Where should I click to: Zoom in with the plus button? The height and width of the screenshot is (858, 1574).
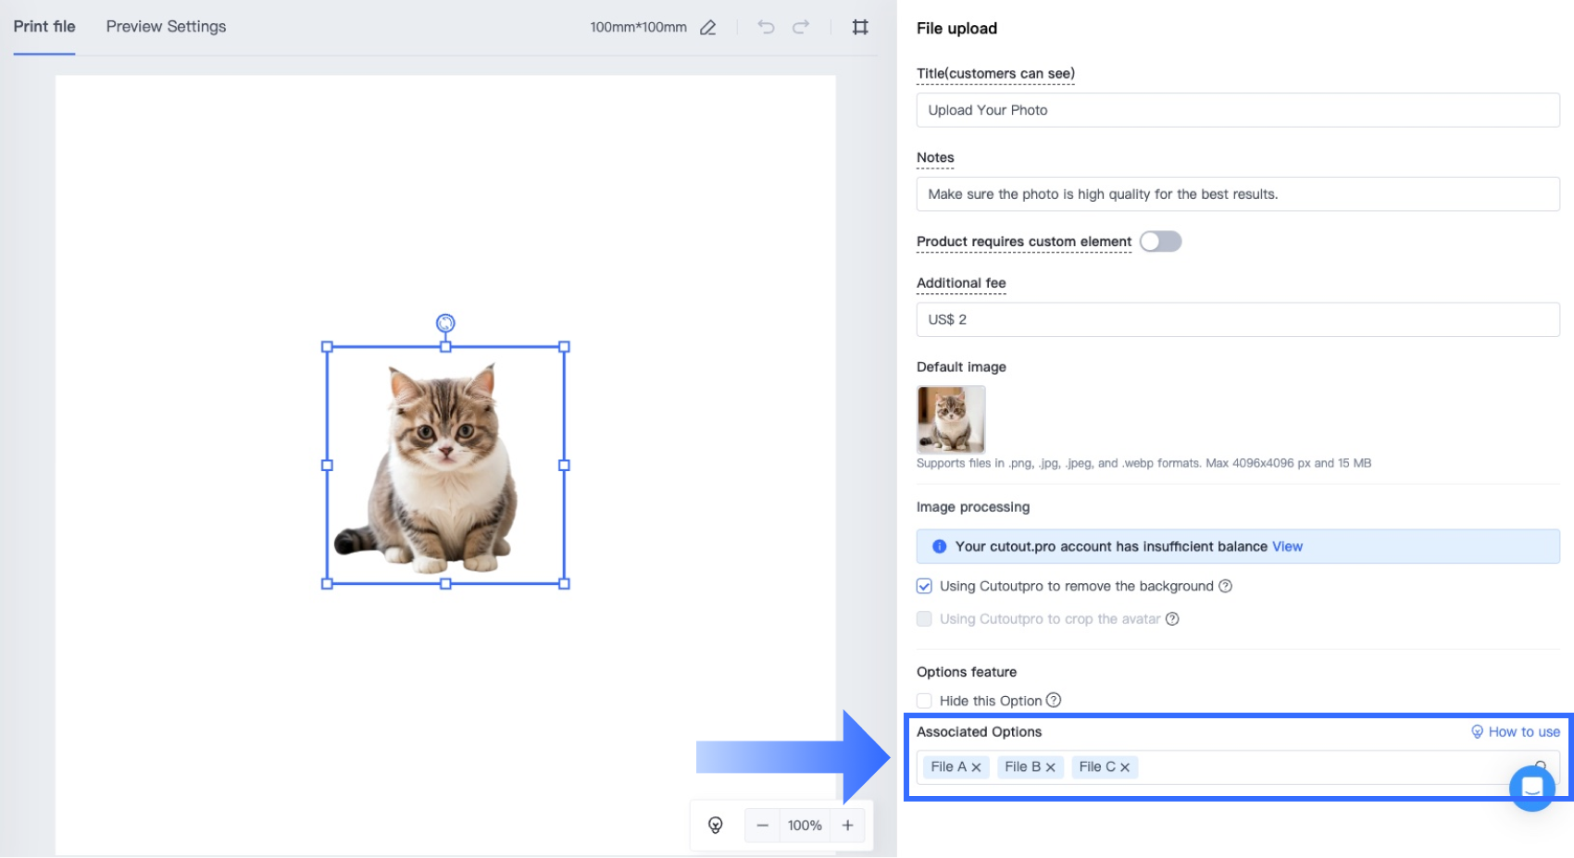[847, 826]
